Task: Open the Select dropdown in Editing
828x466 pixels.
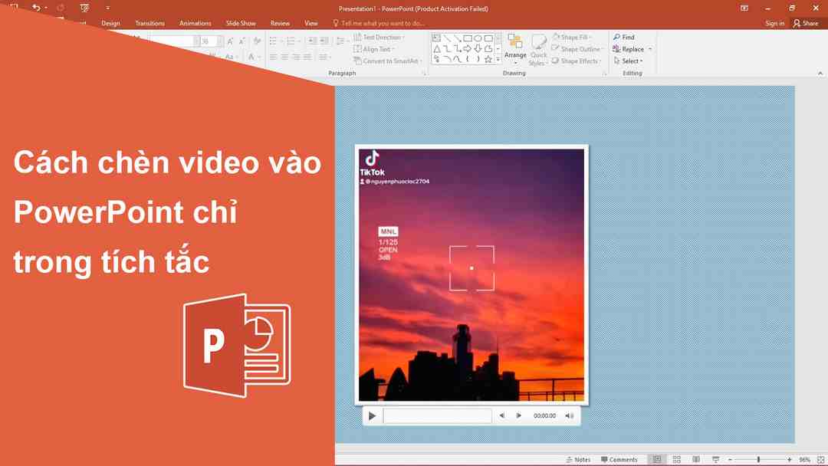Action: (x=628, y=61)
